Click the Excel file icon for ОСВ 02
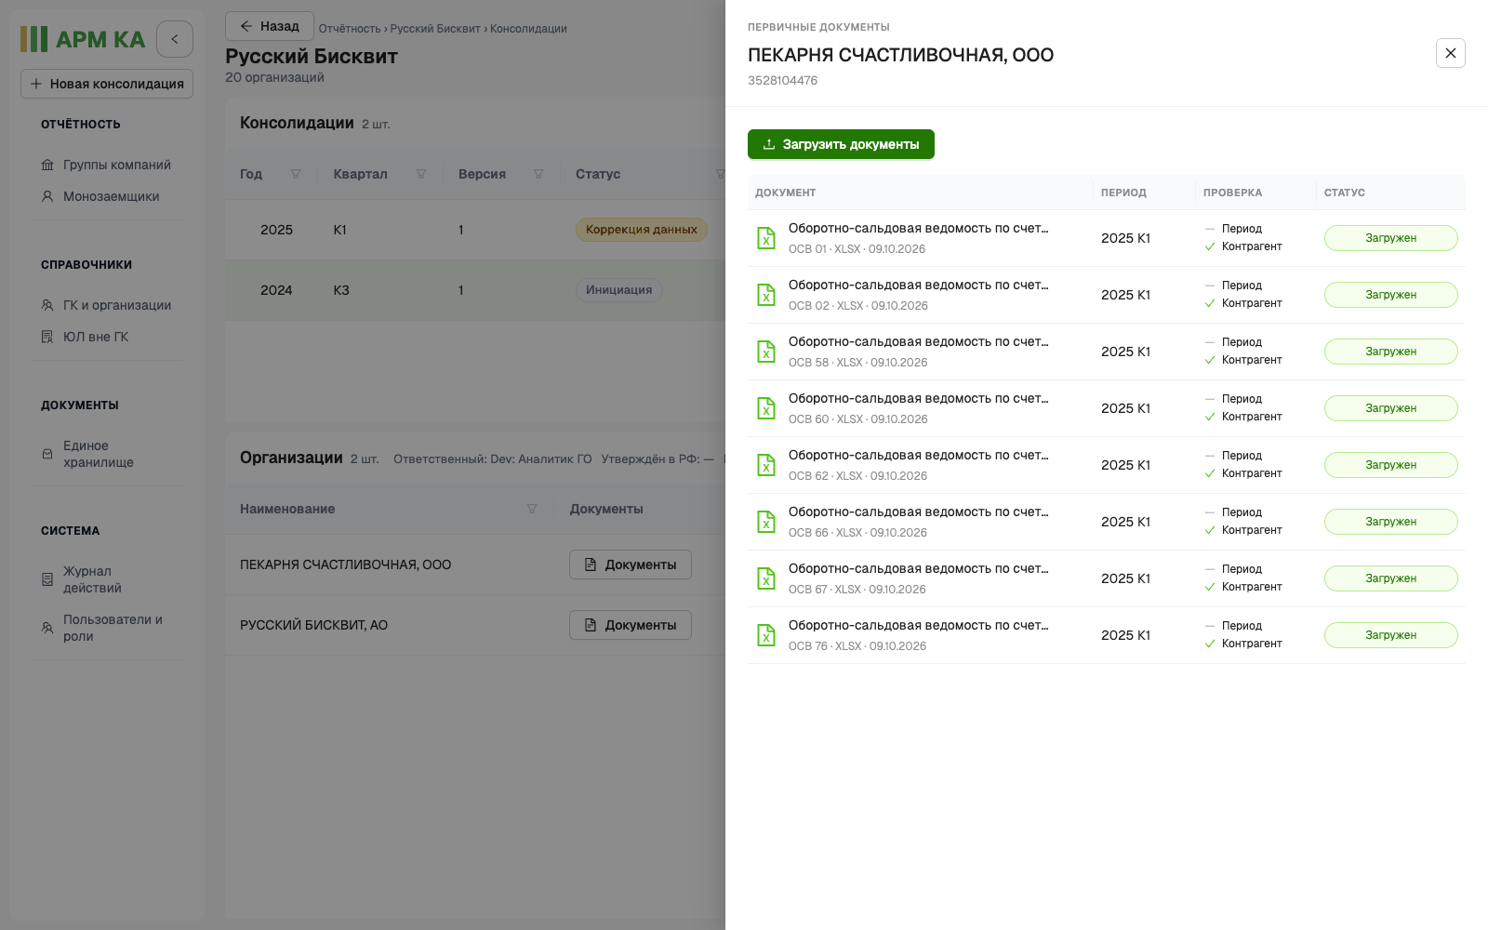This screenshot has width=1488, height=930. pos(766,295)
